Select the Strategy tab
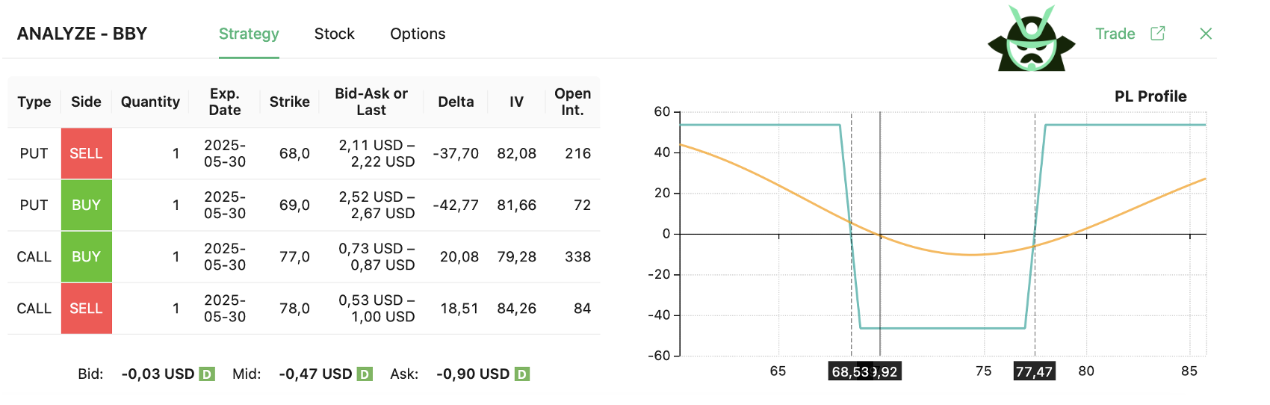The image size is (1270, 405). (249, 34)
